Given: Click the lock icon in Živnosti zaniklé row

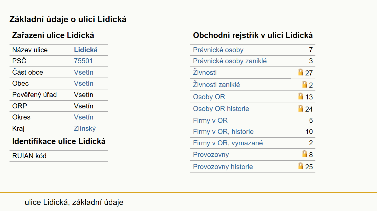Looking at the screenshot, I should tap(305, 84).
